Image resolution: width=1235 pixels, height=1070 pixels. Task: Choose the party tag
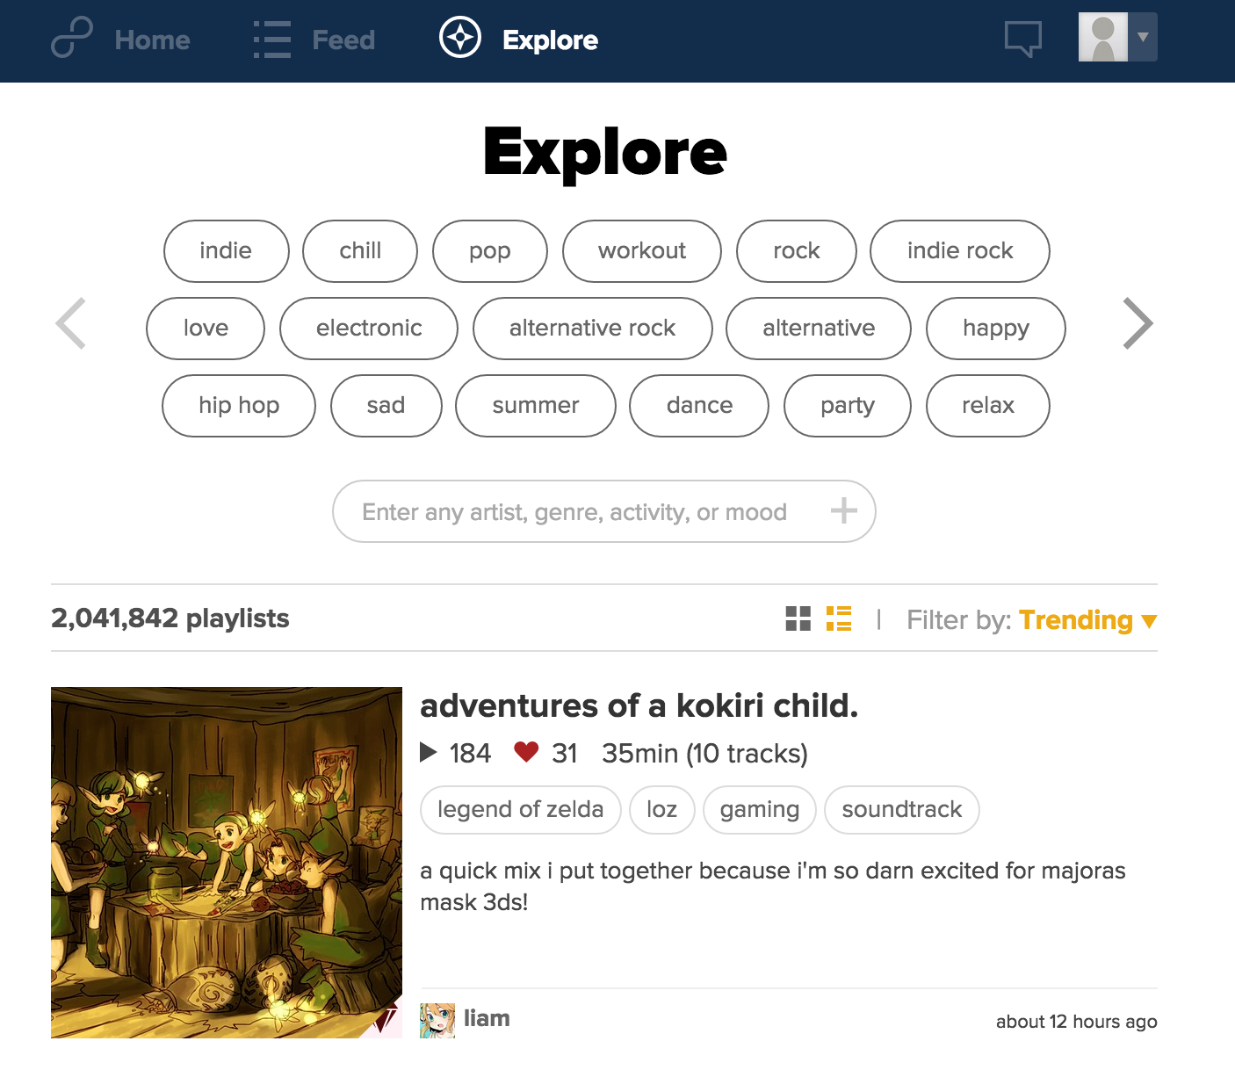[x=848, y=406]
